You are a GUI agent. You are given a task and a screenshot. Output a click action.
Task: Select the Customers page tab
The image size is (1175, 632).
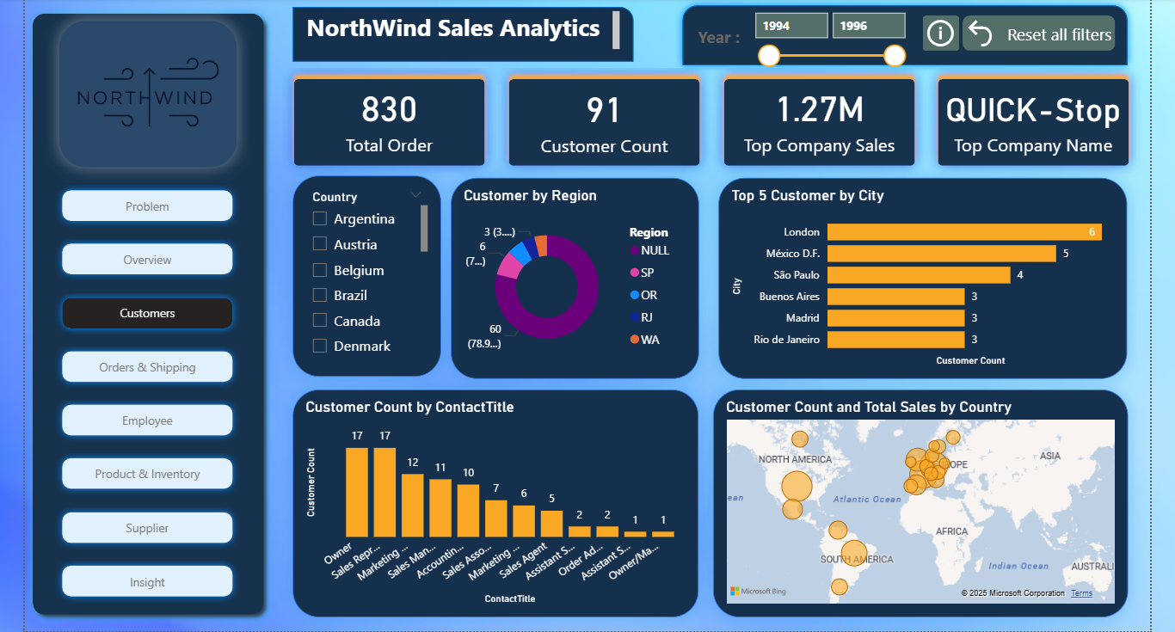147,313
